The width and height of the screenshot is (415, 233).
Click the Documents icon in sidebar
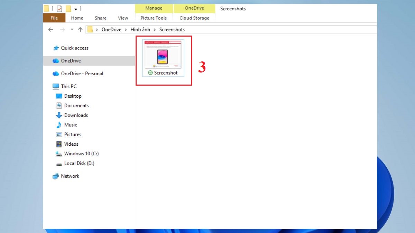[59, 106]
